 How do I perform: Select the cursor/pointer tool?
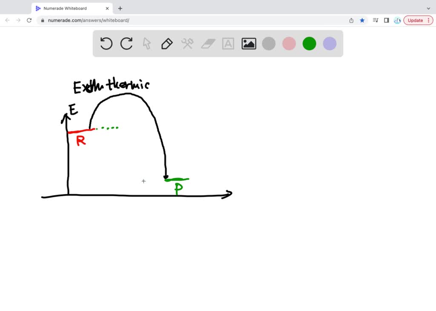[x=146, y=43]
